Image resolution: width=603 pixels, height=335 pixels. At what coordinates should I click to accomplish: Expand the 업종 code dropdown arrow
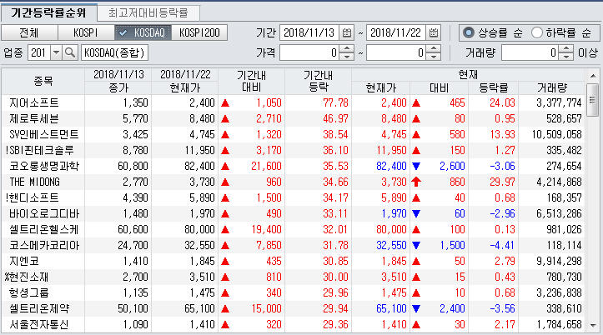click(x=56, y=52)
